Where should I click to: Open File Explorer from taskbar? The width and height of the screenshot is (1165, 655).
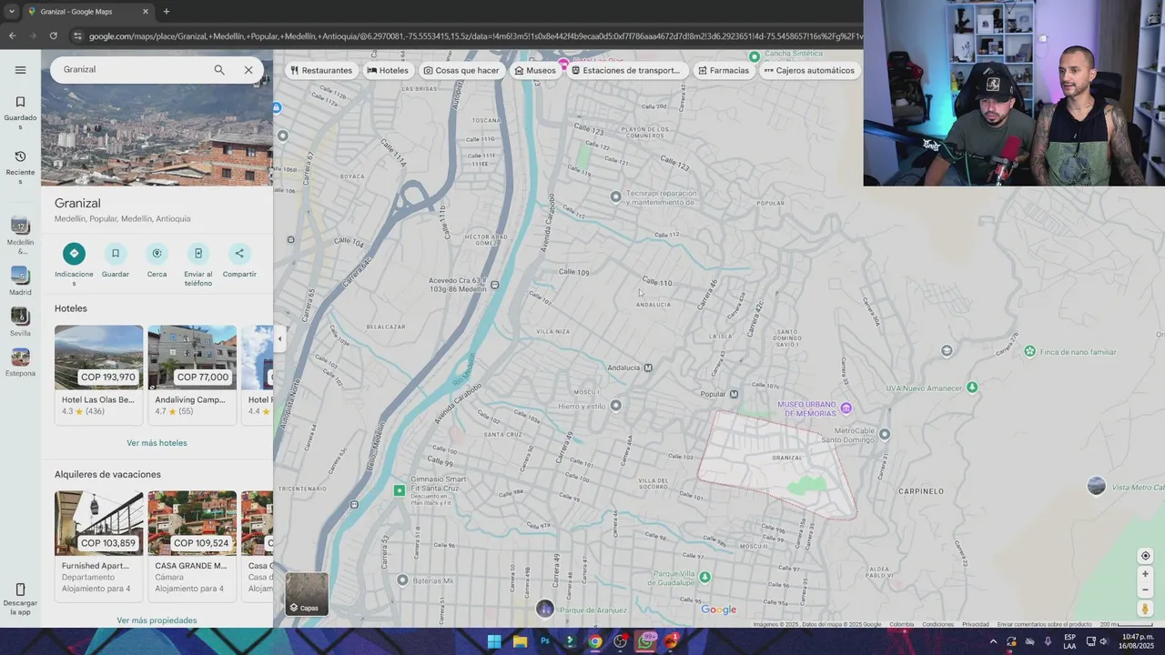[520, 641]
